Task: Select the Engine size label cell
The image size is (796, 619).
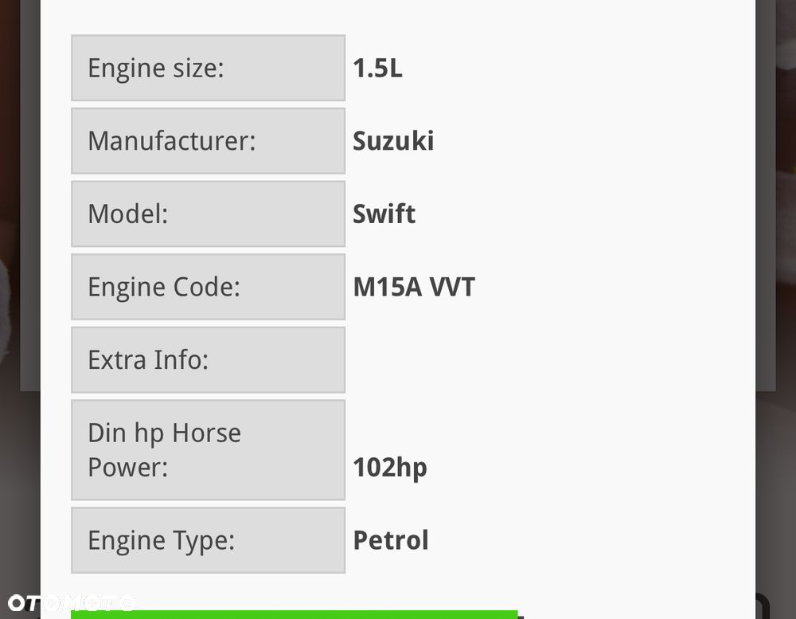Action: (x=208, y=69)
